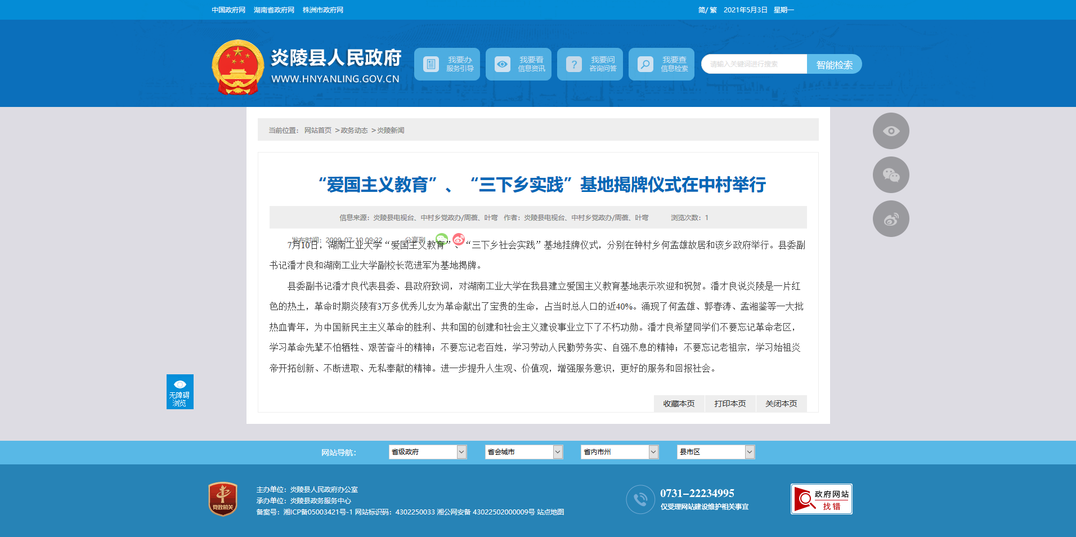This screenshot has width=1076, height=537.
Task: Click the national emblem logo
Action: coord(237,67)
